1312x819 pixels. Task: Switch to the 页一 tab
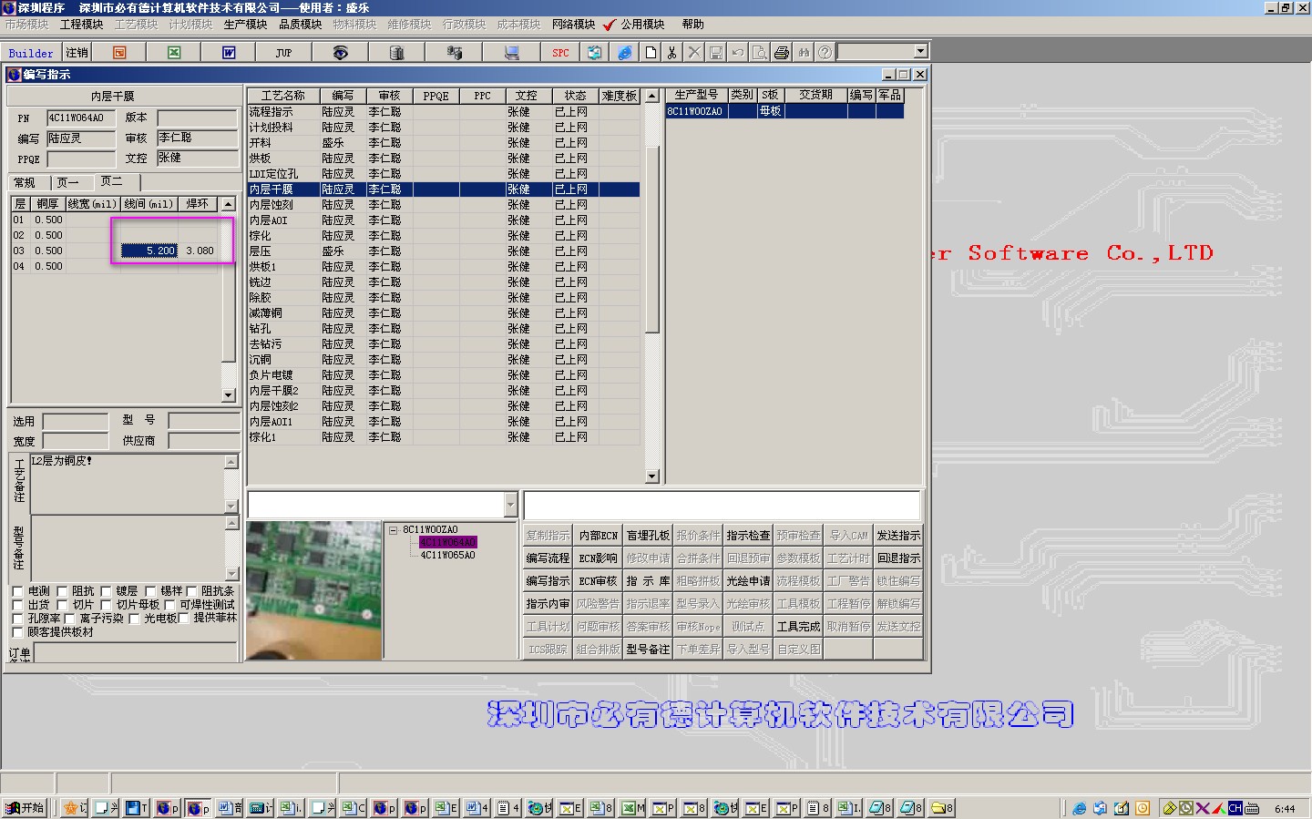pos(68,183)
